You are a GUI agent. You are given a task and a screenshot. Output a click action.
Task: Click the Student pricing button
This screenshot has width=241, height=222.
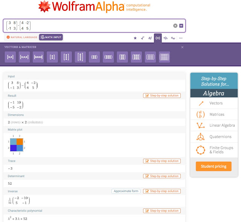click(214, 166)
